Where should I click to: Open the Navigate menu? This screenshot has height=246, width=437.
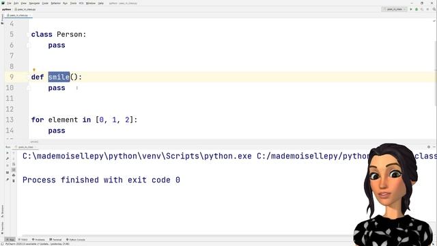[34, 3]
